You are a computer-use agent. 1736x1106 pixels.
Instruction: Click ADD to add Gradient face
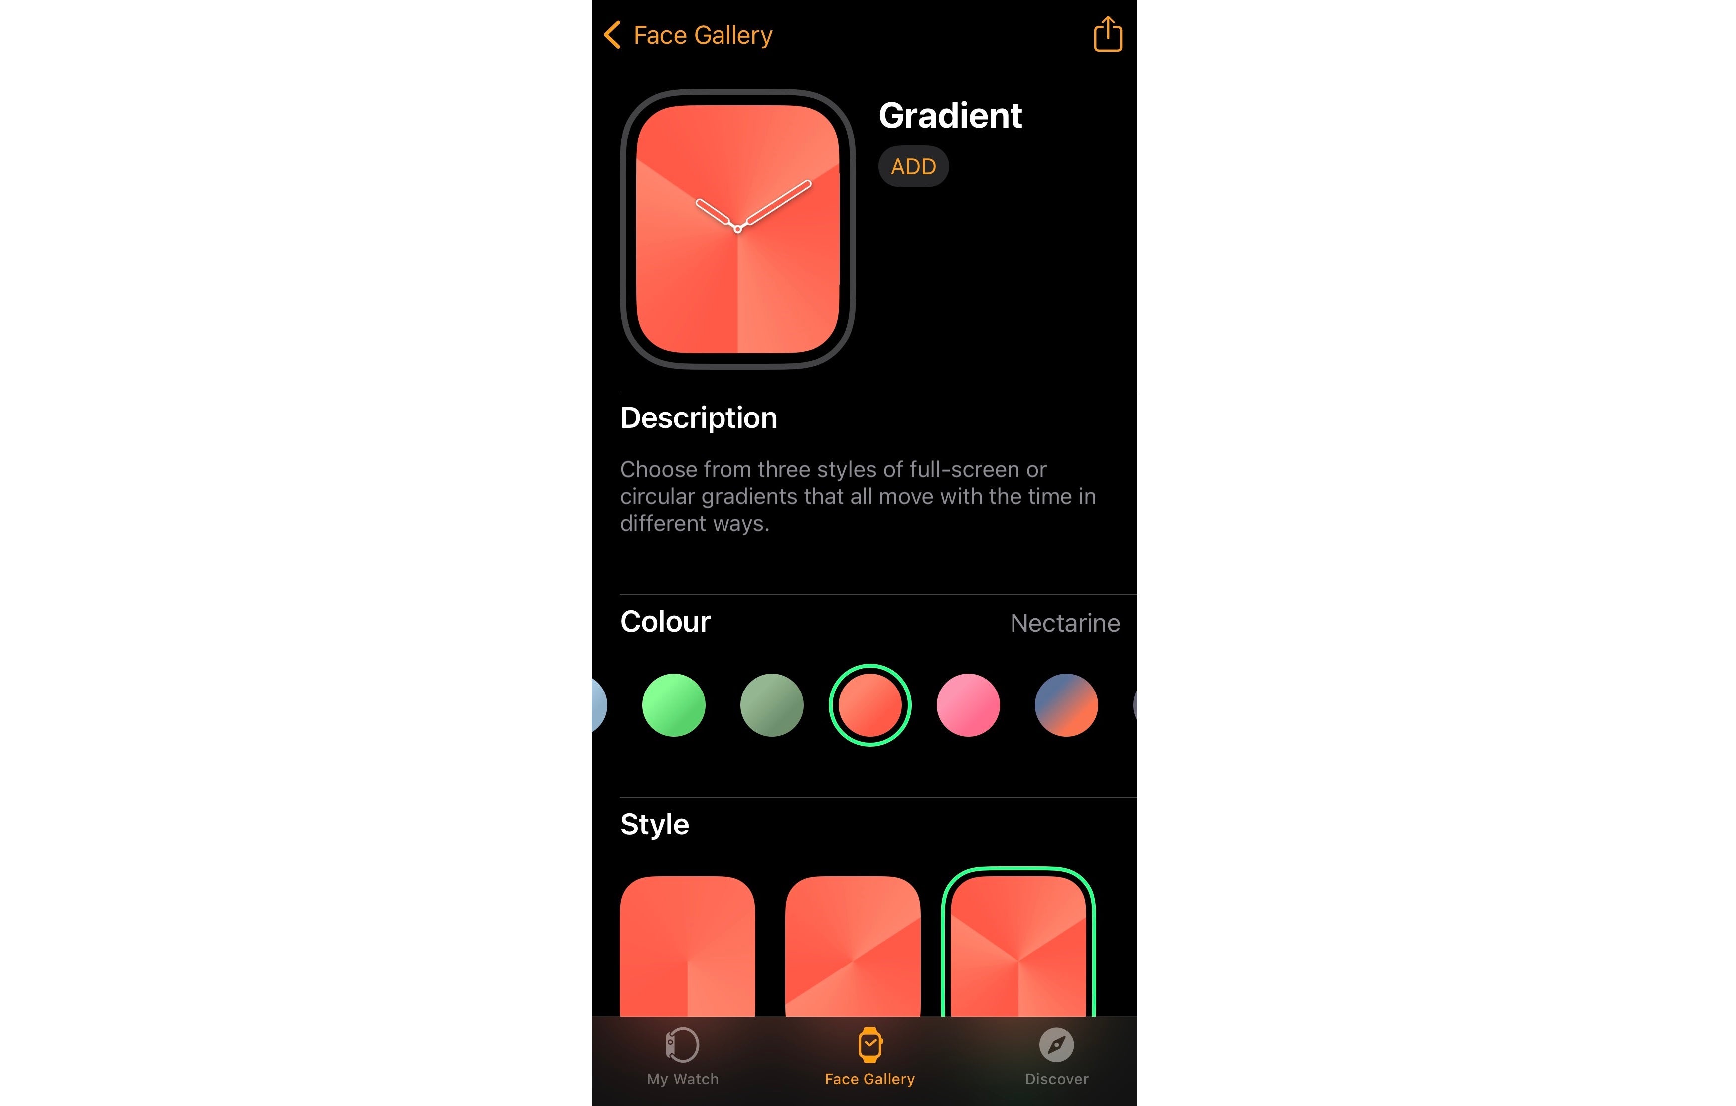click(x=913, y=167)
